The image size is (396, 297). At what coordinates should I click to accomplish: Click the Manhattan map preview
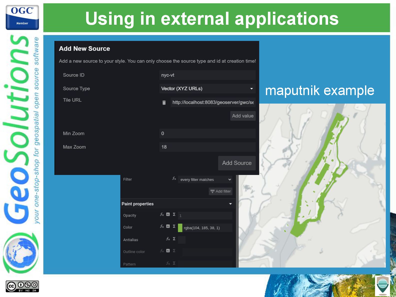(312, 186)
